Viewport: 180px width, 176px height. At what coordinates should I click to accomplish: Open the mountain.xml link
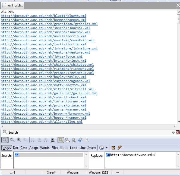click(47, 40)
